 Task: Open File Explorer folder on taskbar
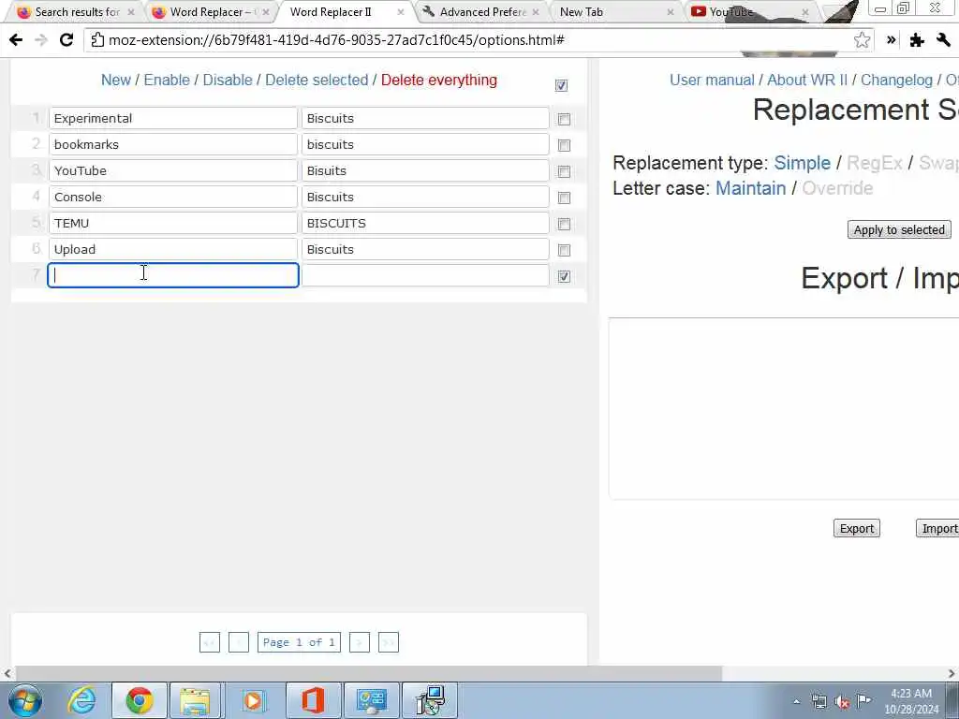click(x=195, y=700)
